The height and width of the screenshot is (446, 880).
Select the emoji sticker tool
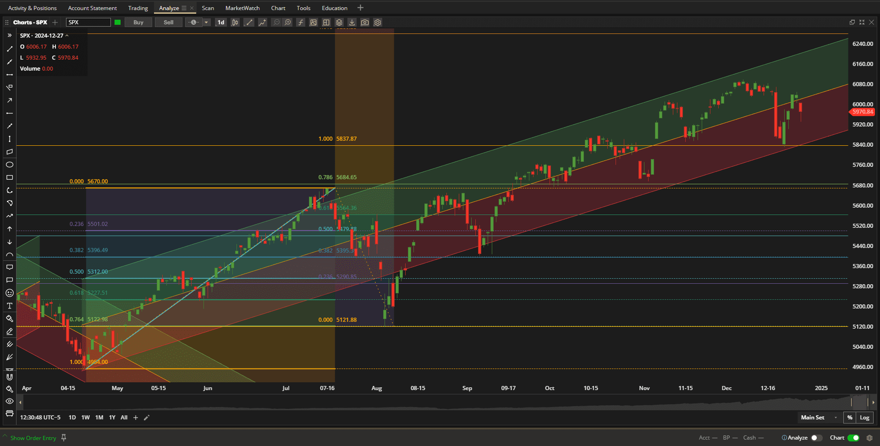pos(10,293)
